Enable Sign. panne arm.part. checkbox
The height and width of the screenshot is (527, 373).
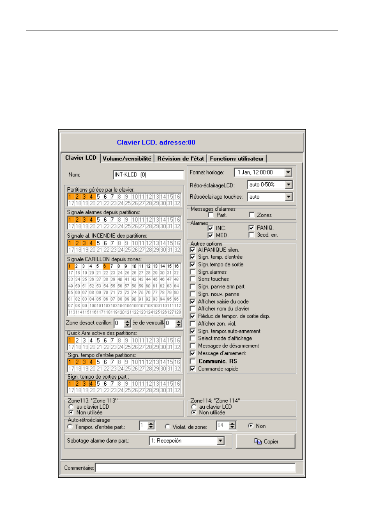tap(193, 287)
